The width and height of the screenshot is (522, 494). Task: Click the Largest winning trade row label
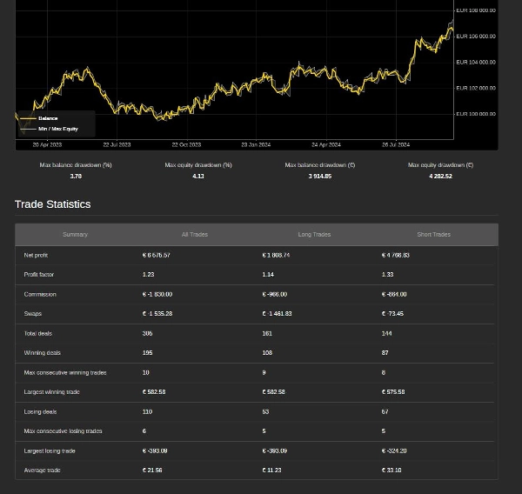coord(51,391)
